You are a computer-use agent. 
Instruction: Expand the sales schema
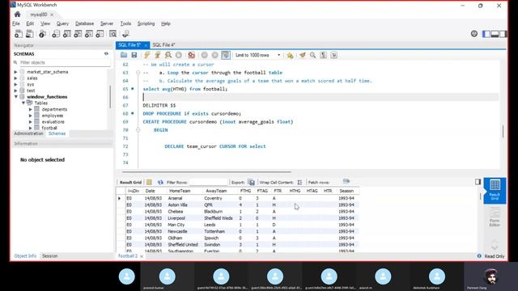tap(15, 78)
